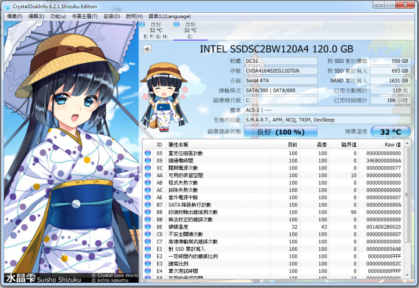Image resolution: width=419 pixels, height=288 pixels.
Task: Click the scroll down arrow of attribute list
Action: (x=407, y=275)
